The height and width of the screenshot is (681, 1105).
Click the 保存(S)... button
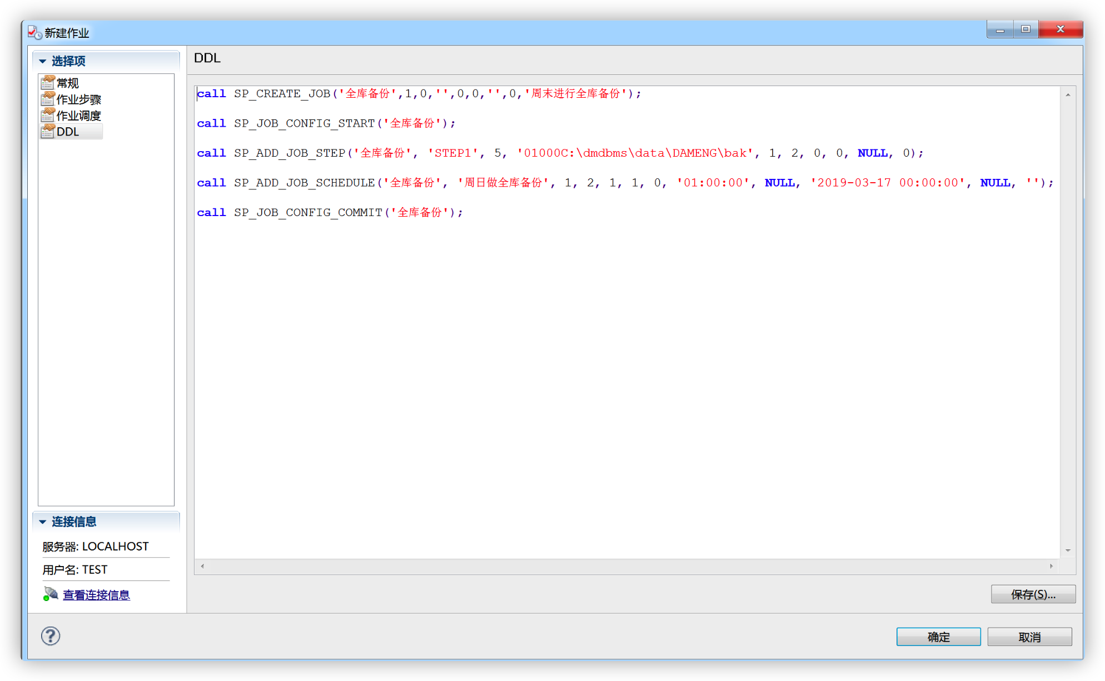(1033, 594)
